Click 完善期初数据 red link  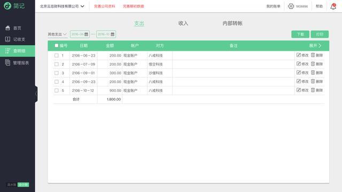134,6
